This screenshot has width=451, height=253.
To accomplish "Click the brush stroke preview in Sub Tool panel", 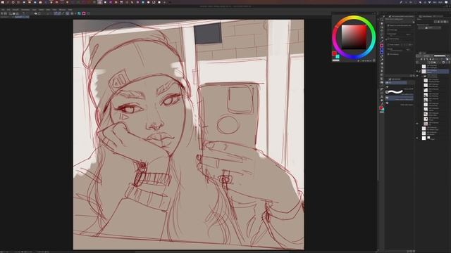I will pos(395,92).
